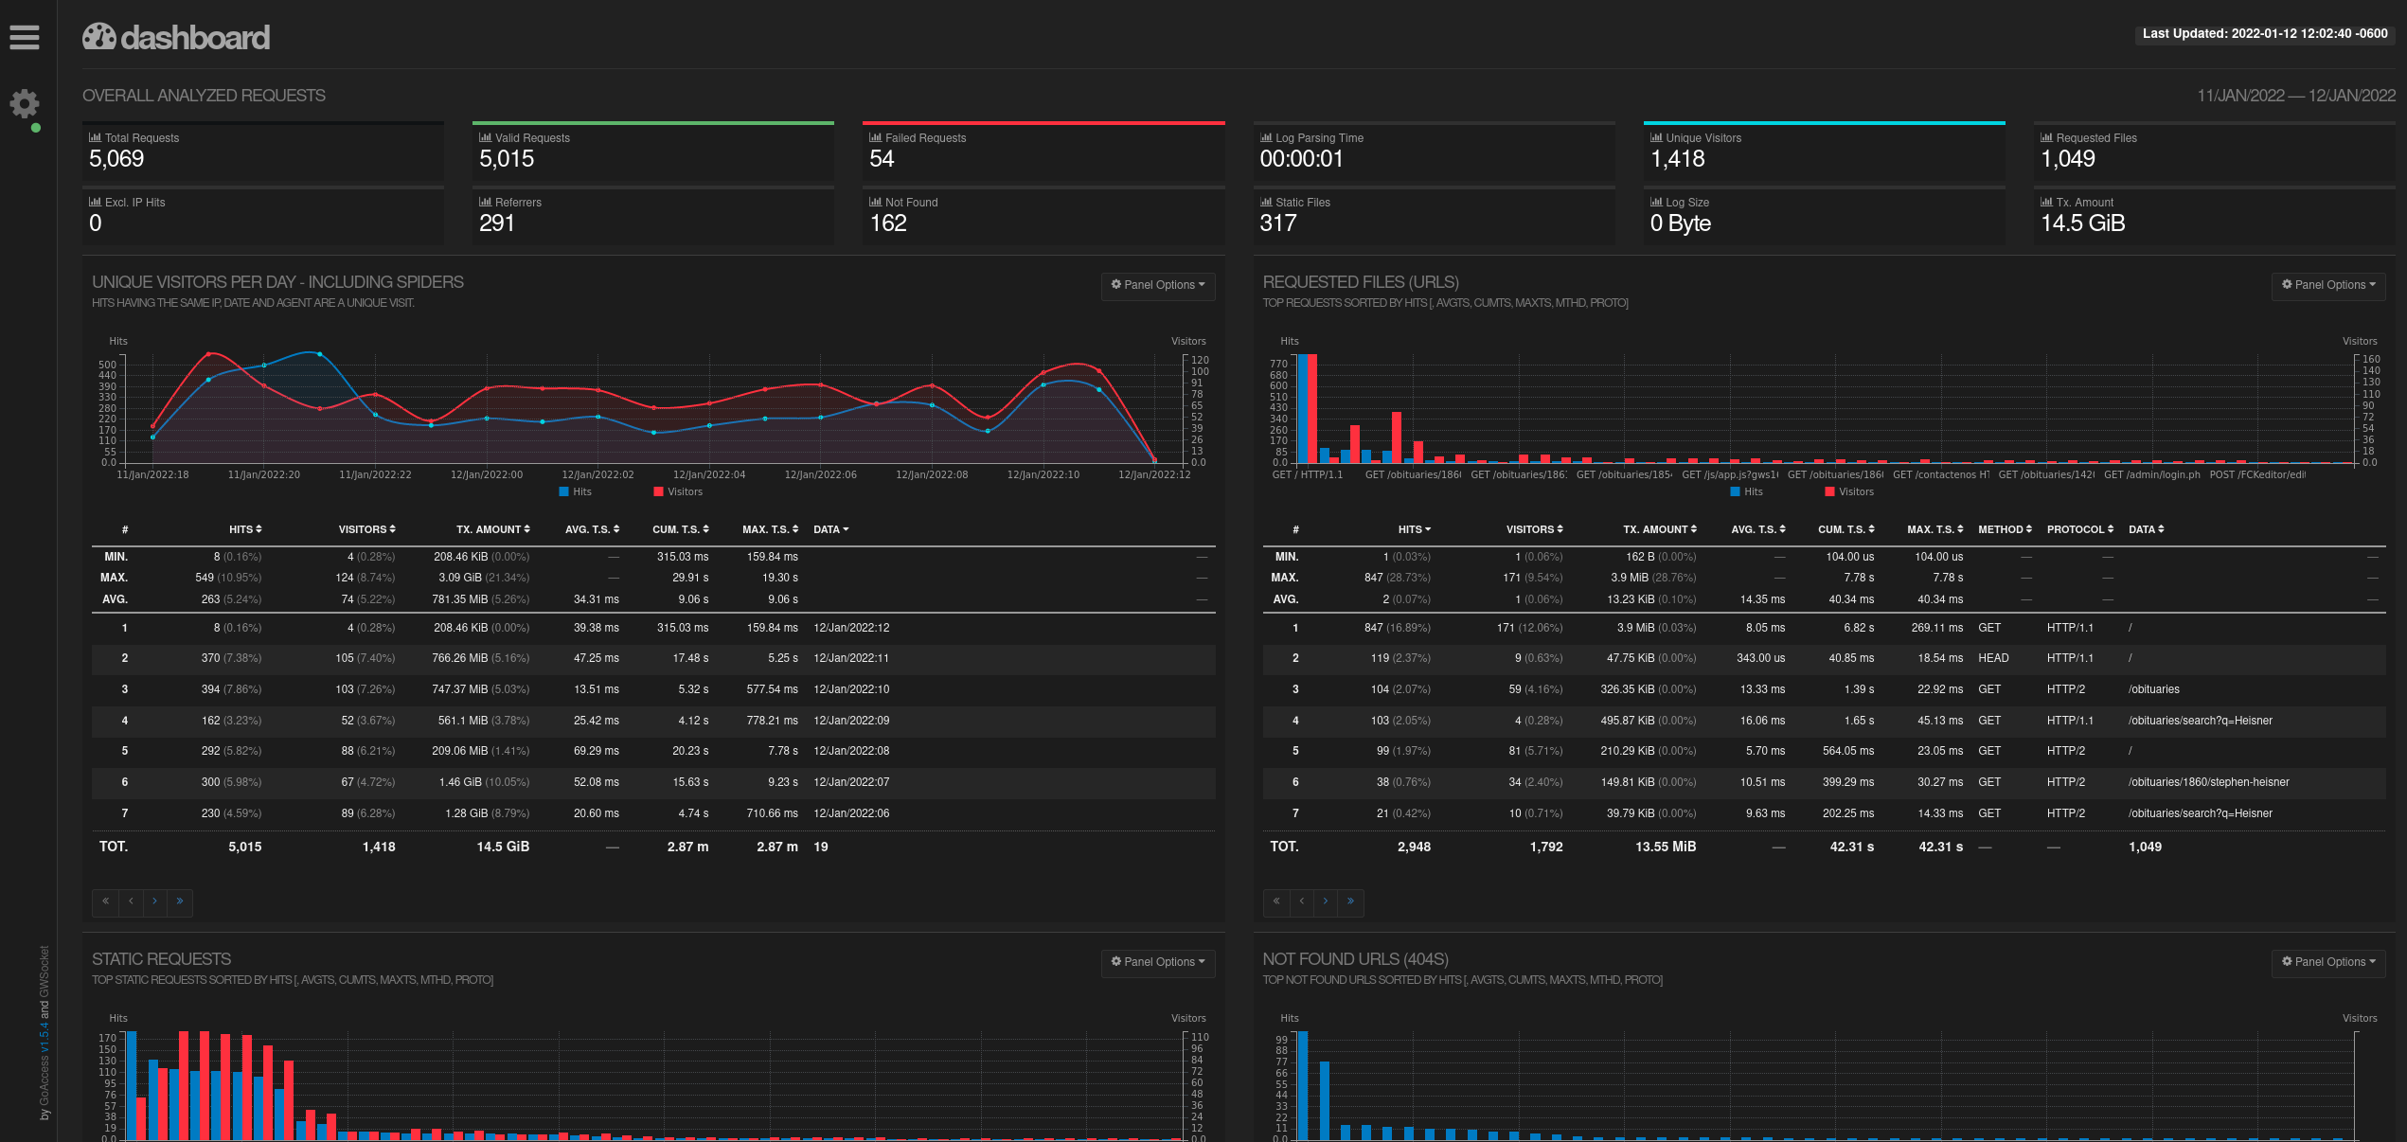Jump to last page of requested files table

1351,901
